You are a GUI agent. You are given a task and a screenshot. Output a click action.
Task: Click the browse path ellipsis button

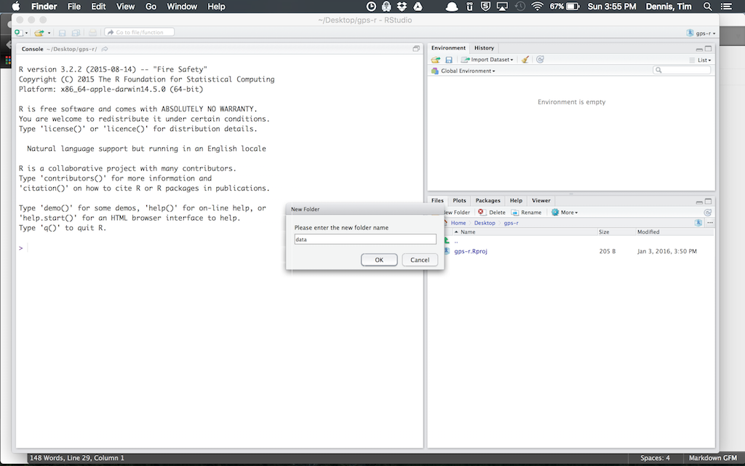pos(710,223)
